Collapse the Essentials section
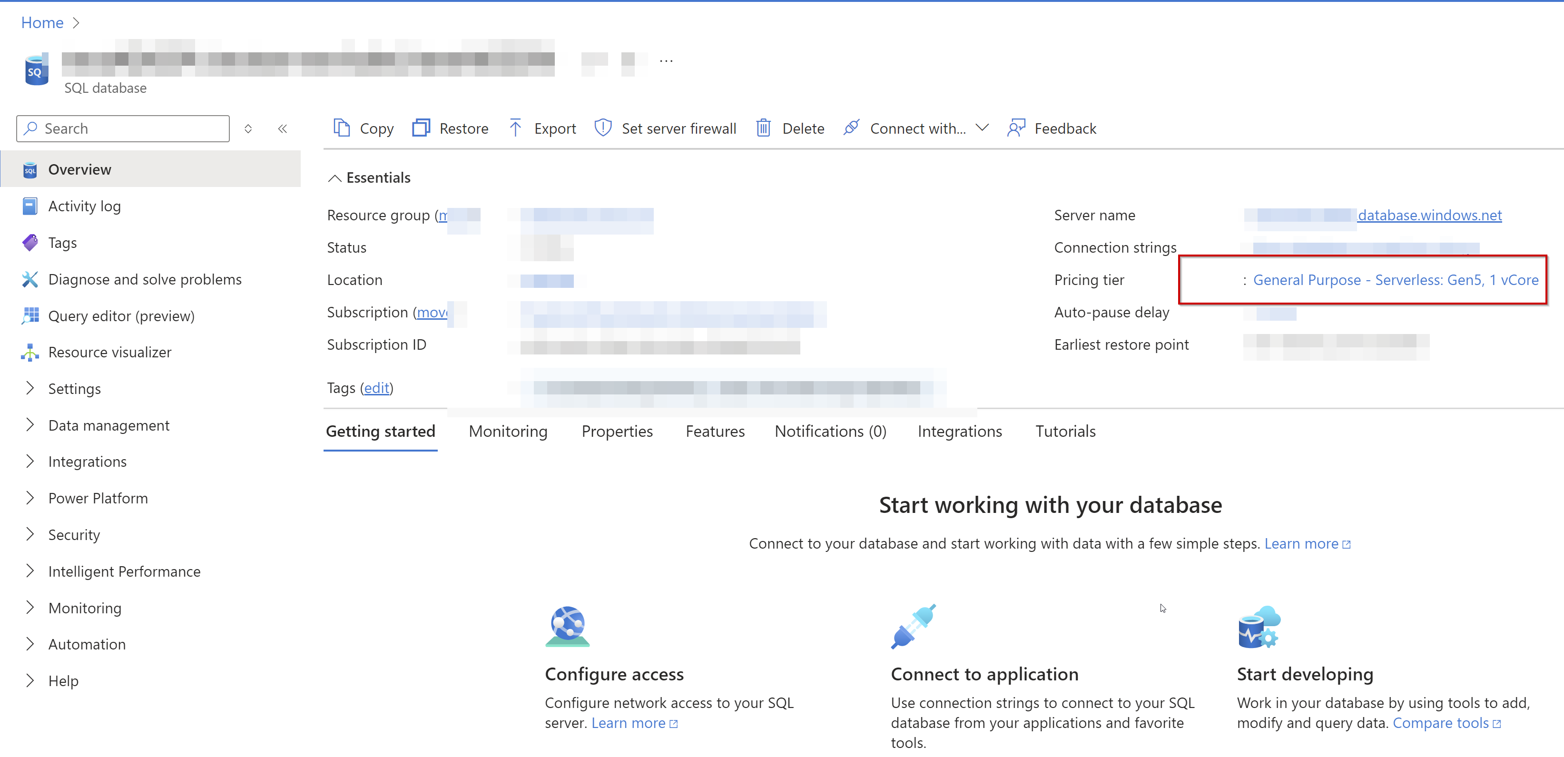1564x757 pixels. tap(334, 177)
